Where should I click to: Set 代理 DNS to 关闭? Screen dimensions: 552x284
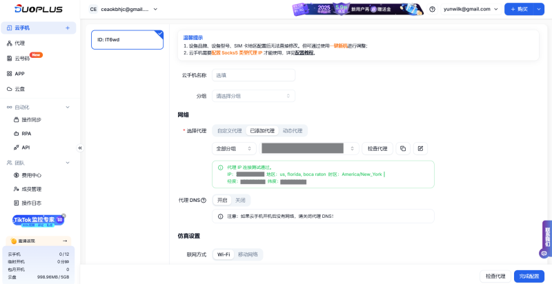click(x=240, y=200)
